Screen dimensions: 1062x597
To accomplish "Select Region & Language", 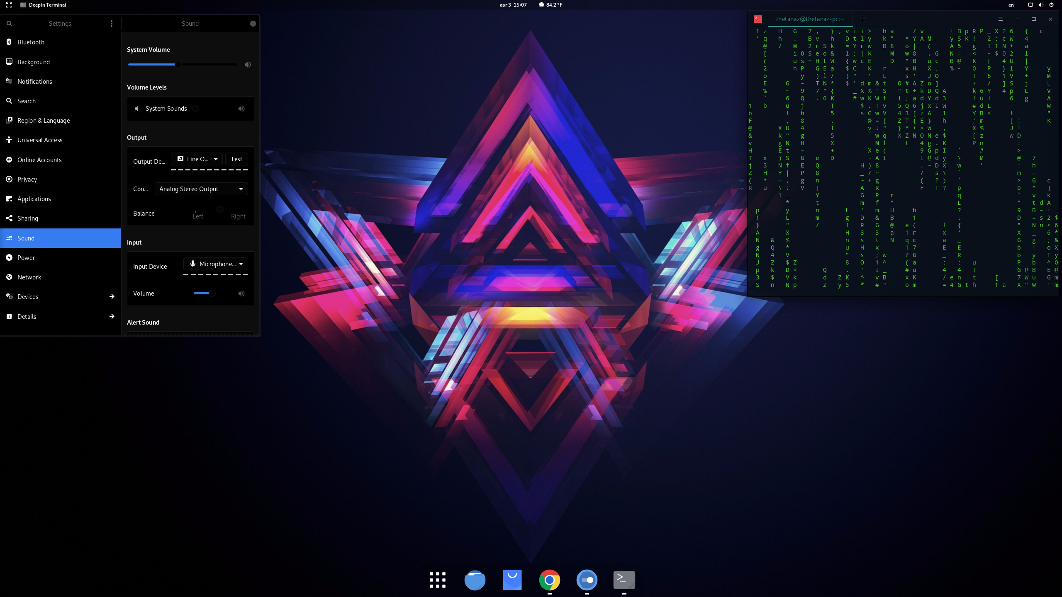I will pyautogui.click(x=61, y=121).
